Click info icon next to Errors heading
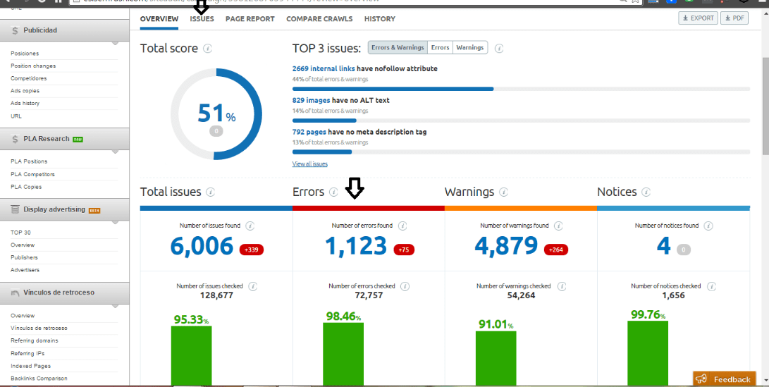Viewport: 769px width, 387px height. (x=333, y=192)
